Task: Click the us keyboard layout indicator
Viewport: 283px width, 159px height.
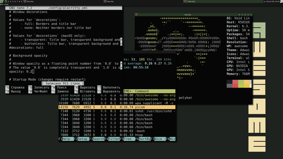Action: point(264,1)
